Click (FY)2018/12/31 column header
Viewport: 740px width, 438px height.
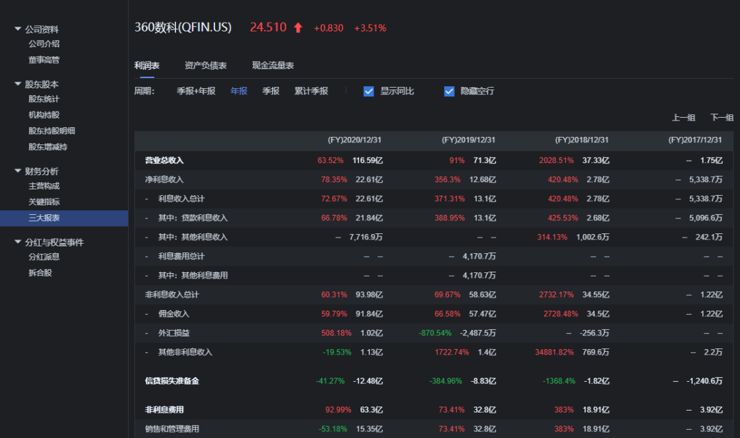pos(582,140)
